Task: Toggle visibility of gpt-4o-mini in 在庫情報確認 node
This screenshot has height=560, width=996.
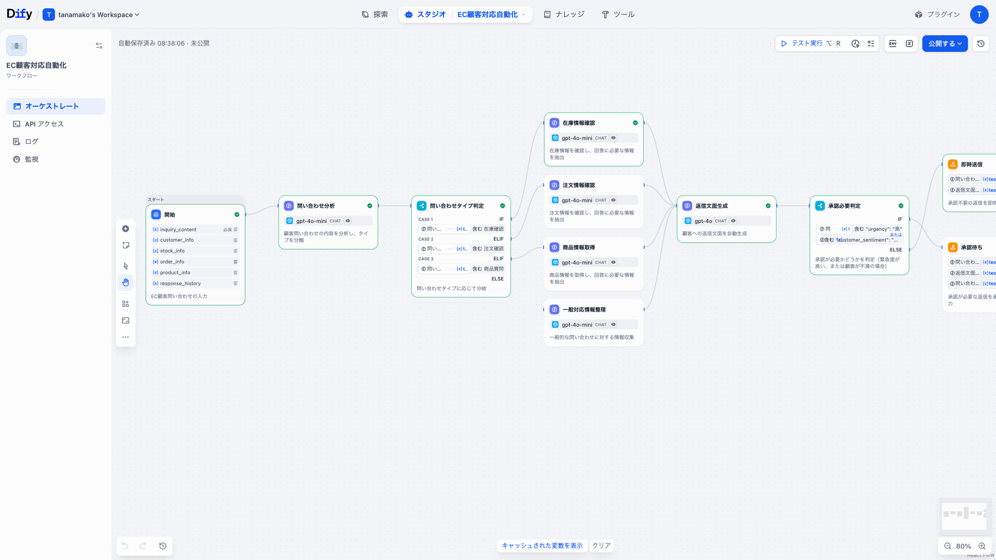Action: 613,137
